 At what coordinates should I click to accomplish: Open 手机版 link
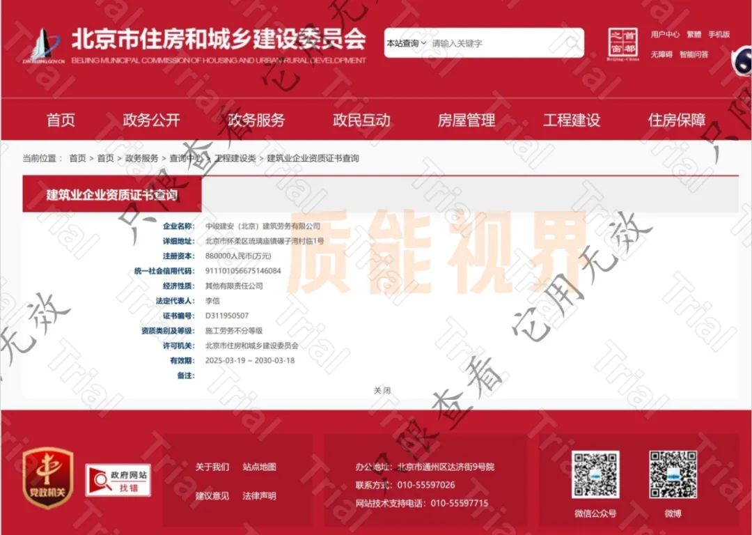click(x=719, y=35)
